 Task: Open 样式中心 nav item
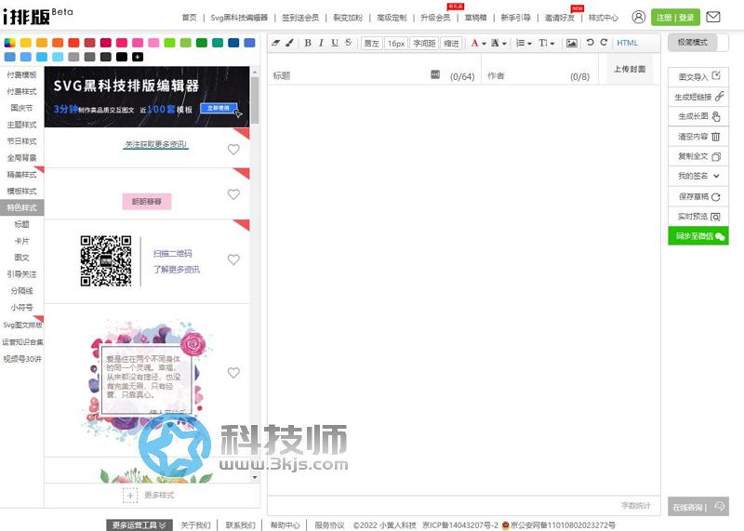tap(604, 18)
